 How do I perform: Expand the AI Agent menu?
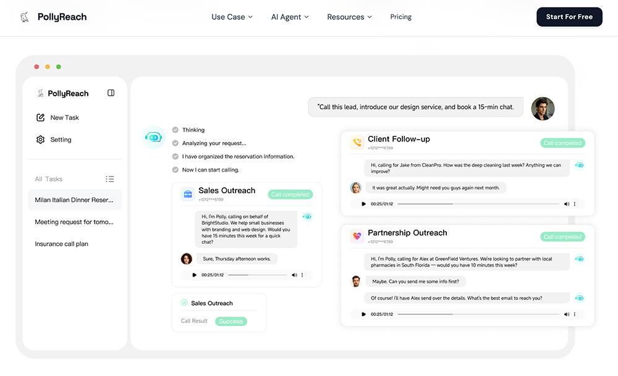click(290, 17)
